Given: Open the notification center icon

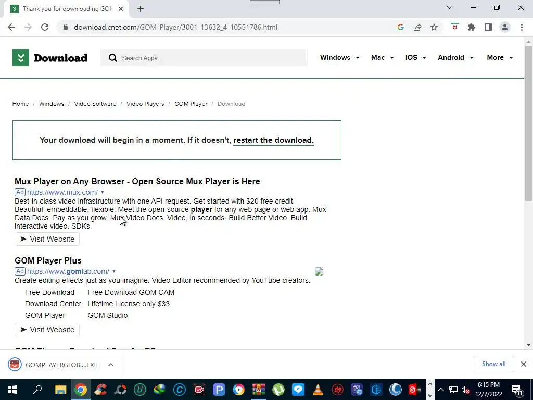Looking at the screenshot, I should pos(517,390).
